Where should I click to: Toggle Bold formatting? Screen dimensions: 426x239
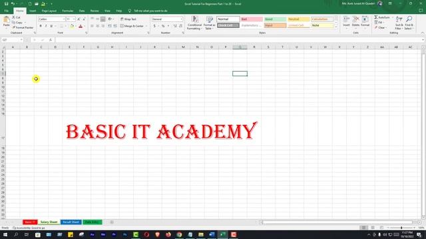tap(41, 27)
